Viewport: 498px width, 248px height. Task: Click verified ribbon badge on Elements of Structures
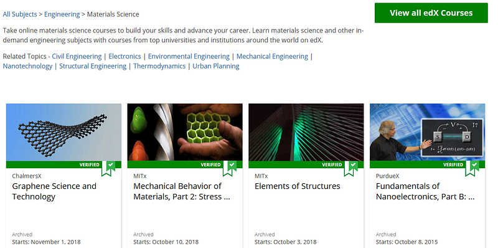[350, 168]
